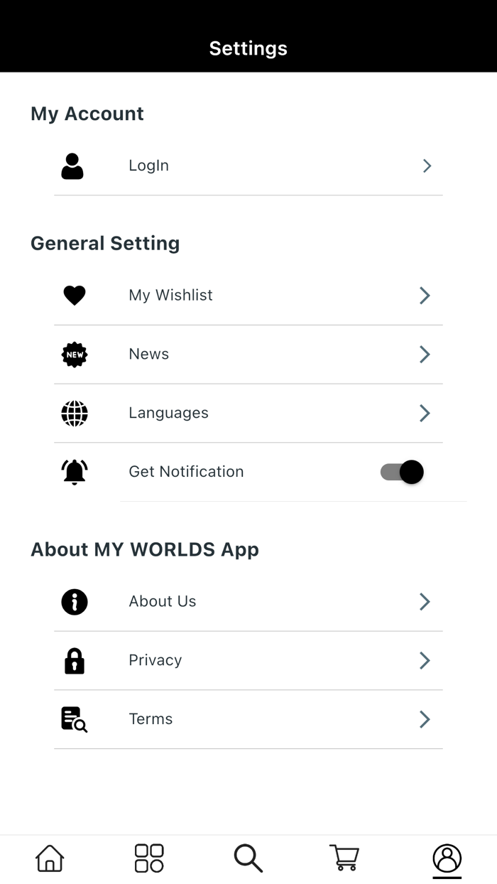497x884 pixels.
Task: Expand the My Wishlist chevron
Action: (424, 296)
